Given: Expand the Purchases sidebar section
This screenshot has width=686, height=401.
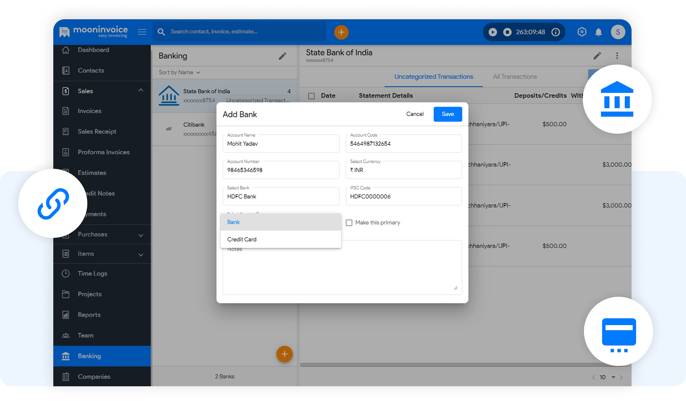Looking at the screenshot, I should click(141, 235).
